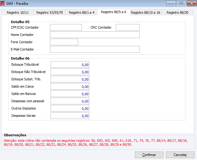The width and height of the screenshot is (197, 160).
Task: Click into the Nome Contador field
Action: [95, 35]
